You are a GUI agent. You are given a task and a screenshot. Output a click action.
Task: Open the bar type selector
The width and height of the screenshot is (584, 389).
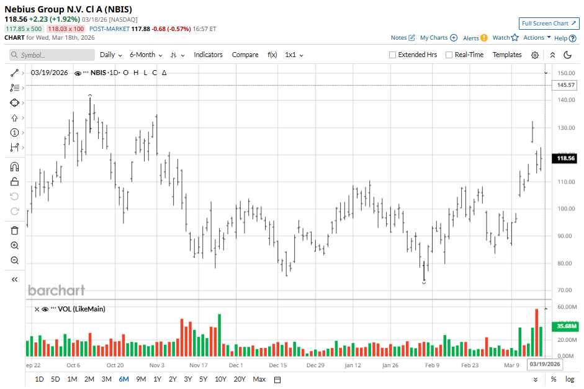coord(177,55)
